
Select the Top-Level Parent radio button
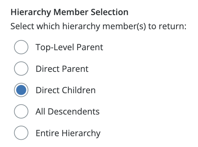tap(21, 47)
